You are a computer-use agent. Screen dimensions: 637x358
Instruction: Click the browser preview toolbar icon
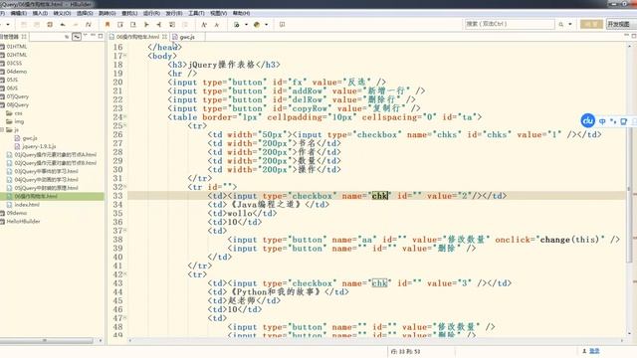point(237,24)
